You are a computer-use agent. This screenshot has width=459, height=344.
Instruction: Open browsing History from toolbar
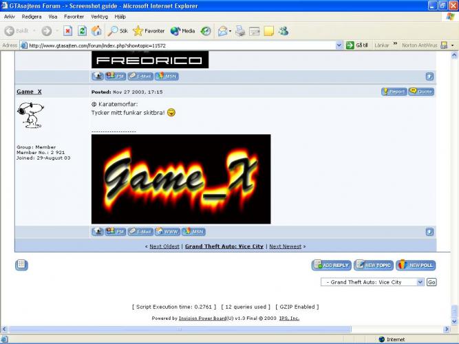click(x=206, y=31)
